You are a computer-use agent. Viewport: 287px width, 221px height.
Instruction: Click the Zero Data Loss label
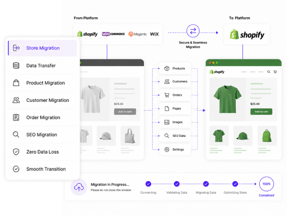click(x=43, y=152)
